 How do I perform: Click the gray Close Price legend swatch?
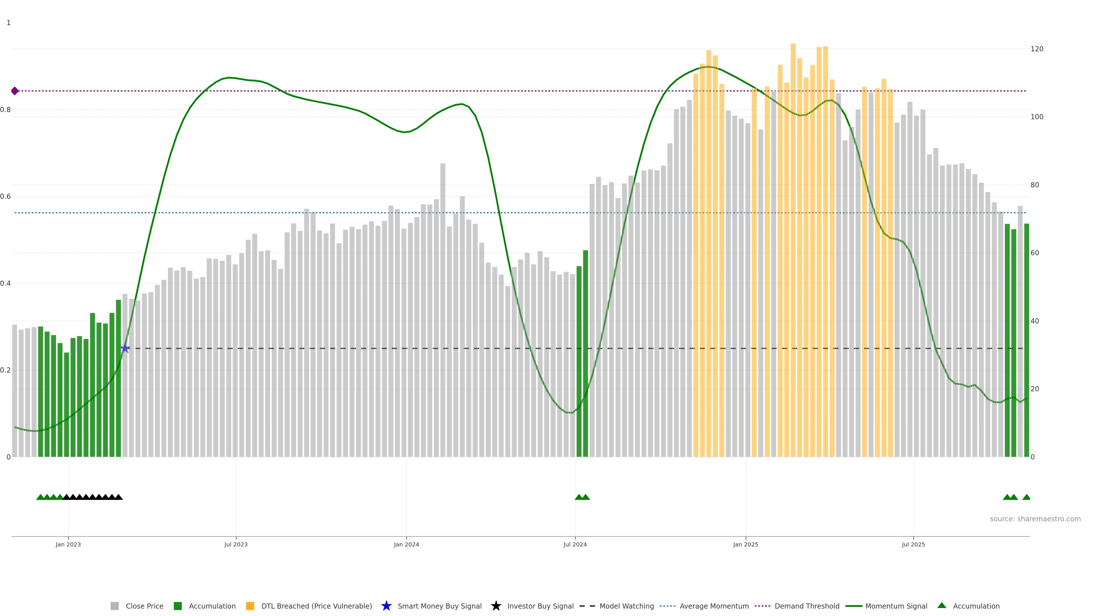coord(114,606)
